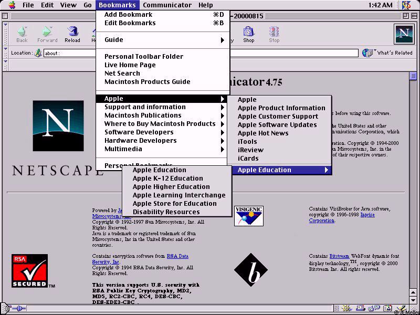
Task: Open the Newsgroups icon in the component bar
Action: coord(374,309)
